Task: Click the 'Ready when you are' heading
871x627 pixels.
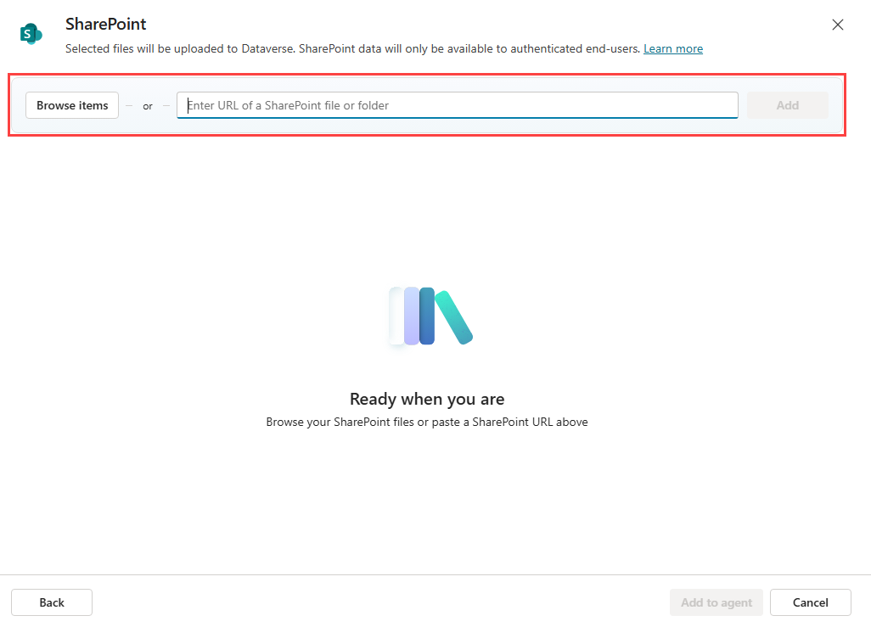Action: tap(426, 399)
